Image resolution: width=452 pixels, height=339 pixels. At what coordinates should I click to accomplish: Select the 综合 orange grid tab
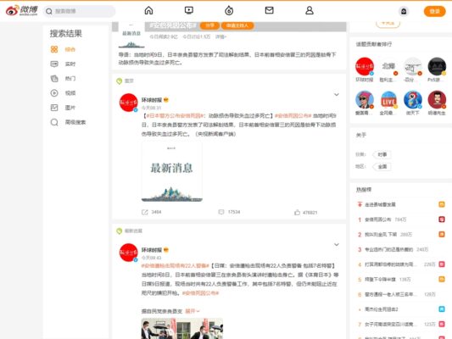point(63,49)
